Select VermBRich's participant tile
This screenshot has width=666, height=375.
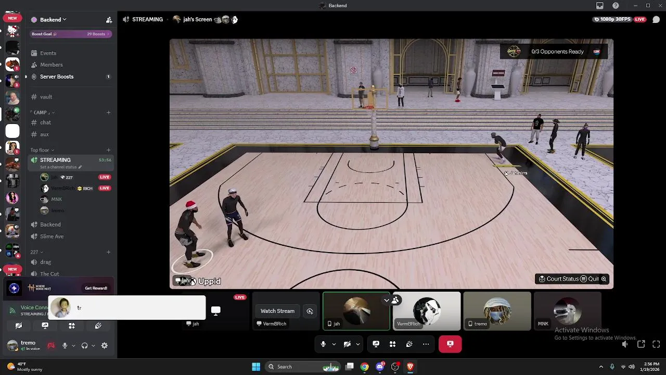pos(427,311)
